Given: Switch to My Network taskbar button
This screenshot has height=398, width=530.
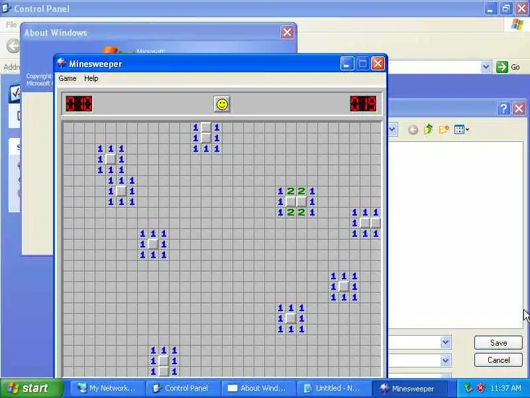Looking at the screenshot, I should pyautogui.click(x=107, y=388).
